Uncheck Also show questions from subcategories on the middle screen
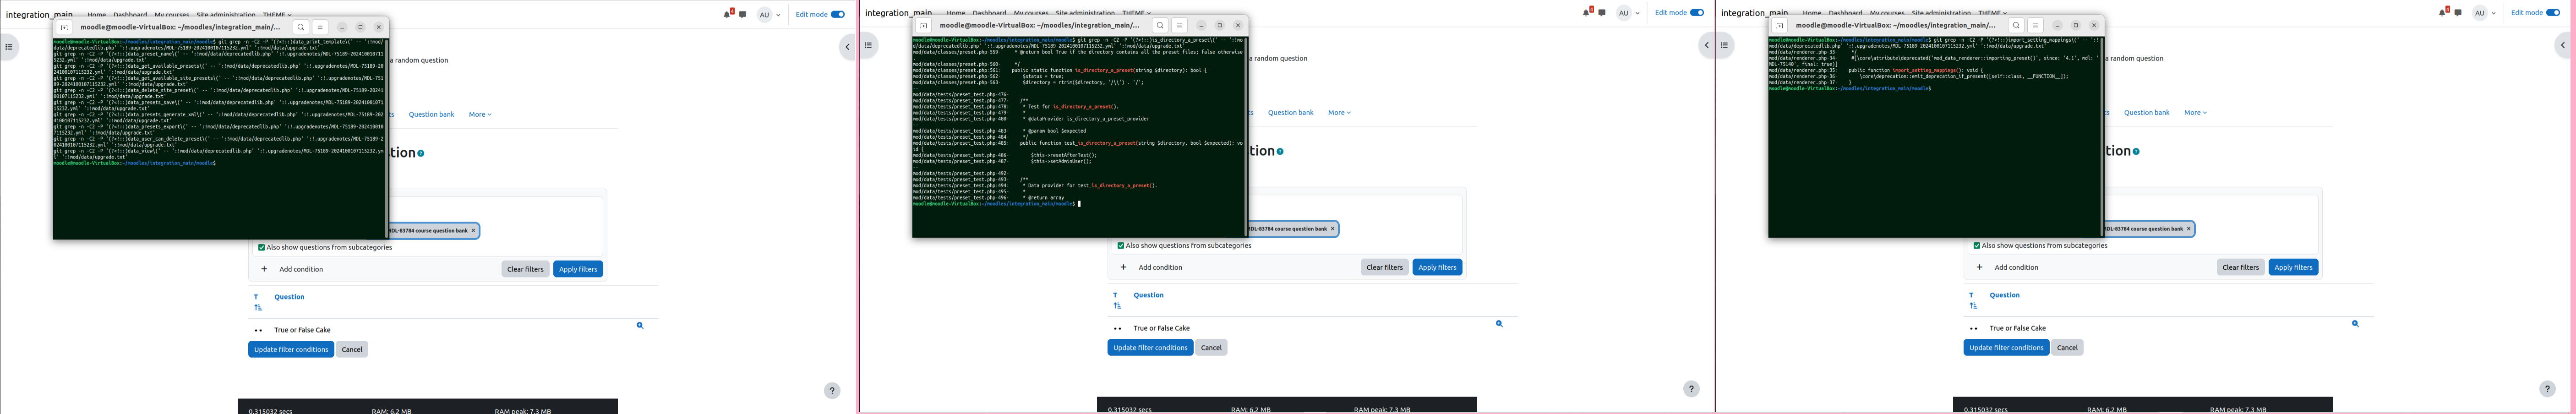2576x414 pixels. pos(1121,245)
